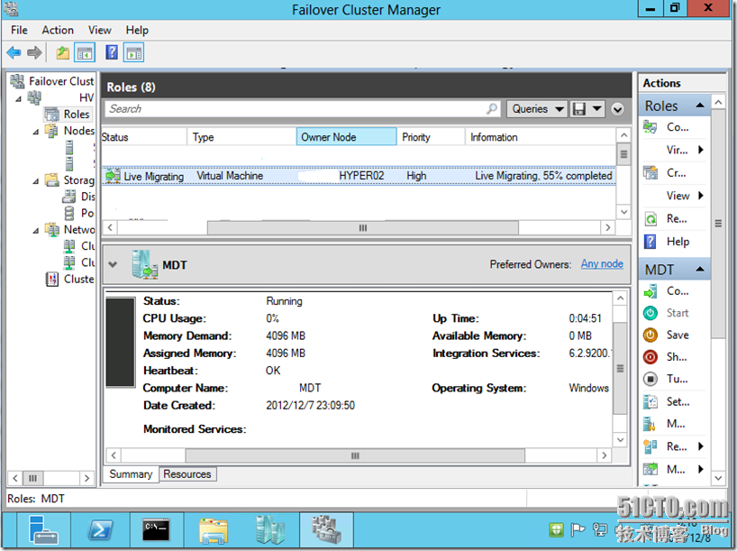Click the Turn Off icon under MDT
The height and width of the screenshot is (551, 737).
pyautogui.click(x=650, y=379)
